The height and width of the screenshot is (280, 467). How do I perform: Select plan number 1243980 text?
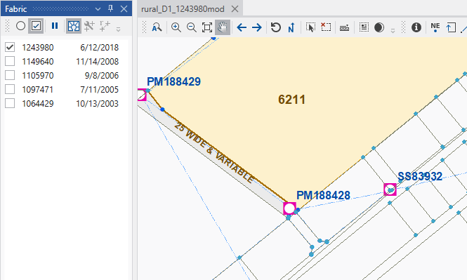37,47
